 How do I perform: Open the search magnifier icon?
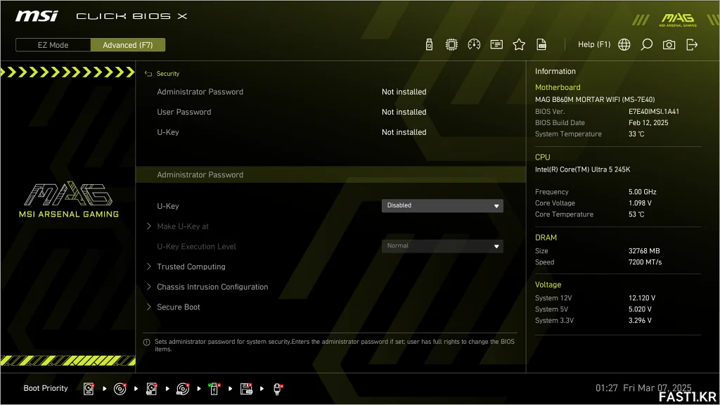tap(647, 44)
